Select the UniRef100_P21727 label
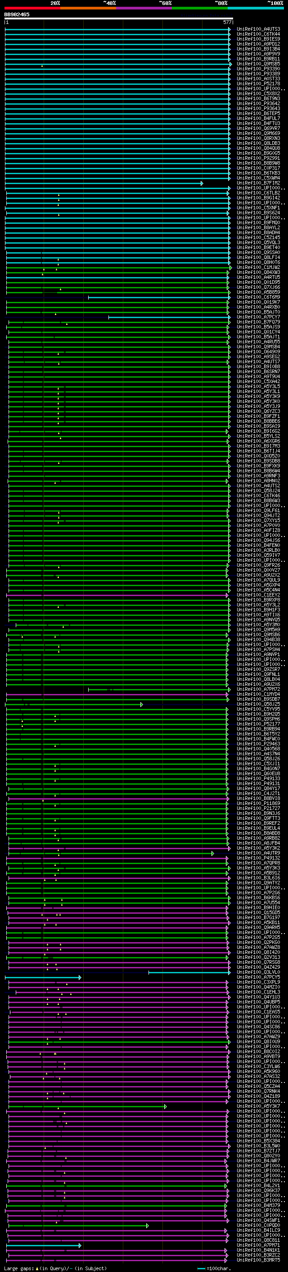The height and width of the screenshot is (1272, 288). 258,808
